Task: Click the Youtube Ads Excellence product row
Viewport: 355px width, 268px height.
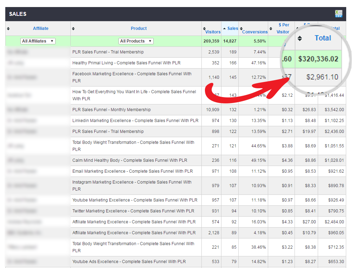Action: click(x=129, y=262)
